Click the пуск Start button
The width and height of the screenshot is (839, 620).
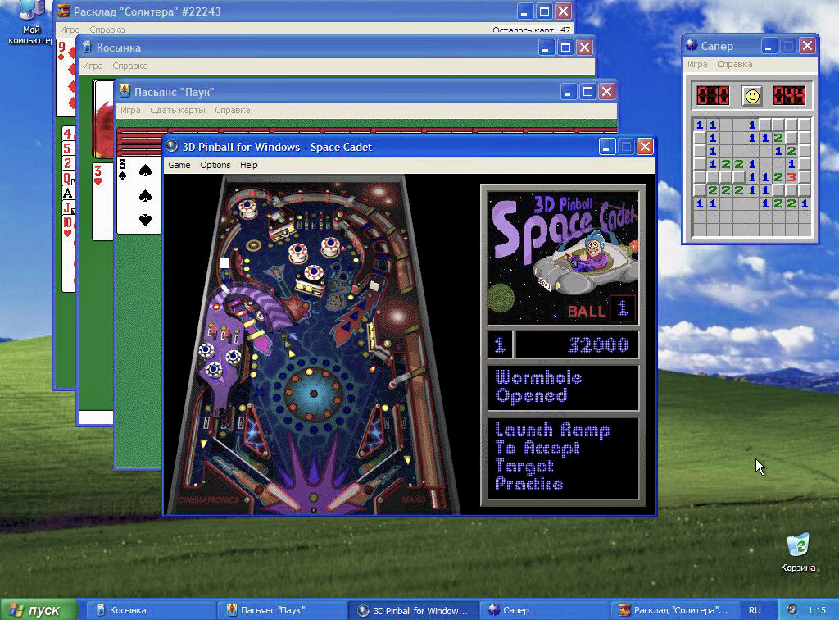pyautogui.click(x=39, y=610)
